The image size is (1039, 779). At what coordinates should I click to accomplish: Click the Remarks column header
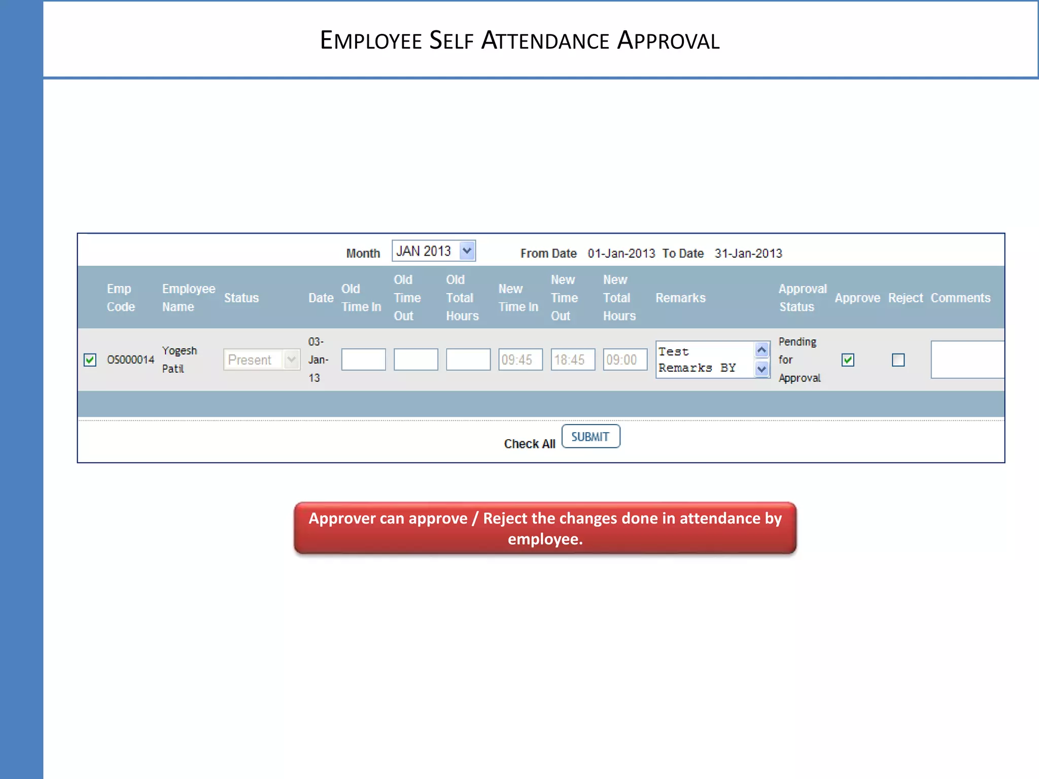(680, 298)
